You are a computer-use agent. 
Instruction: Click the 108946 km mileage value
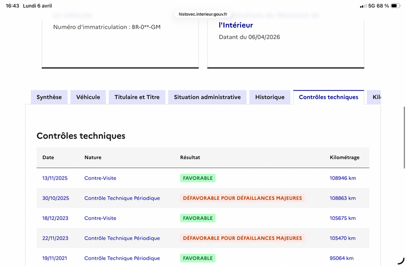tap(343, 178)
